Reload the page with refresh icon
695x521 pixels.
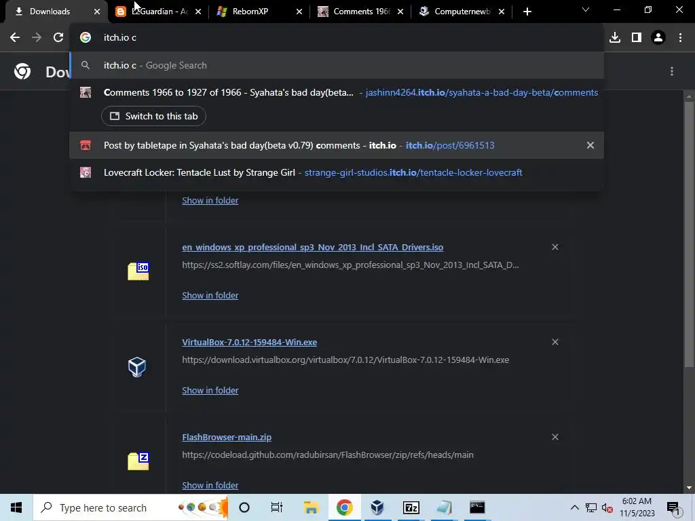coord(58,38)
